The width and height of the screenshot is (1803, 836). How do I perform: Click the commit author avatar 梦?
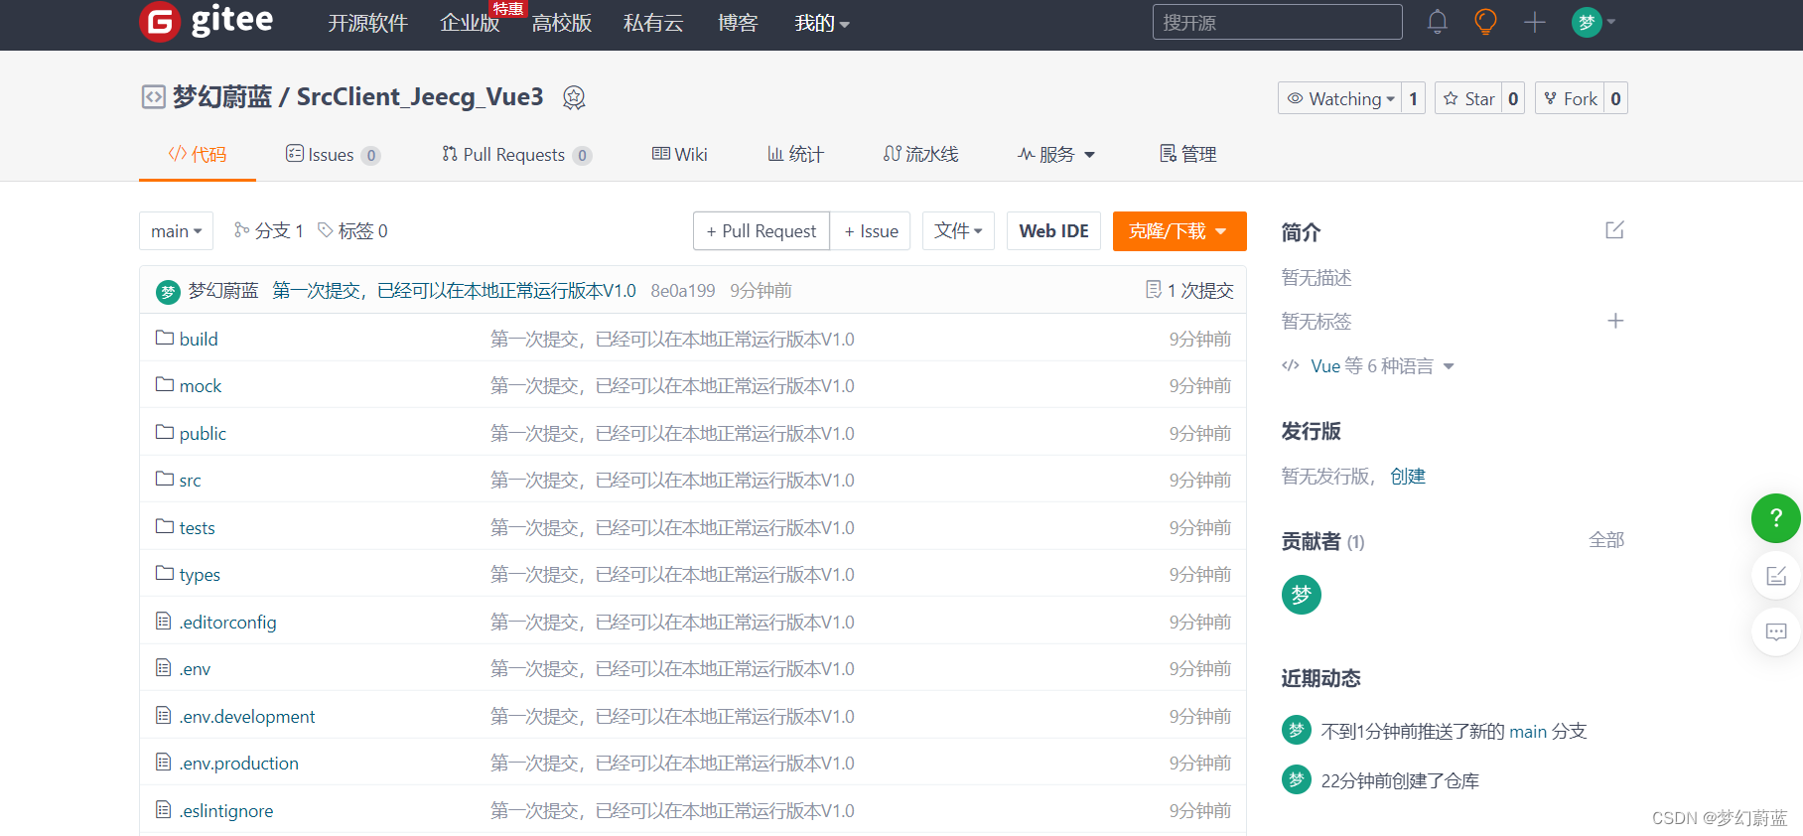168,292
